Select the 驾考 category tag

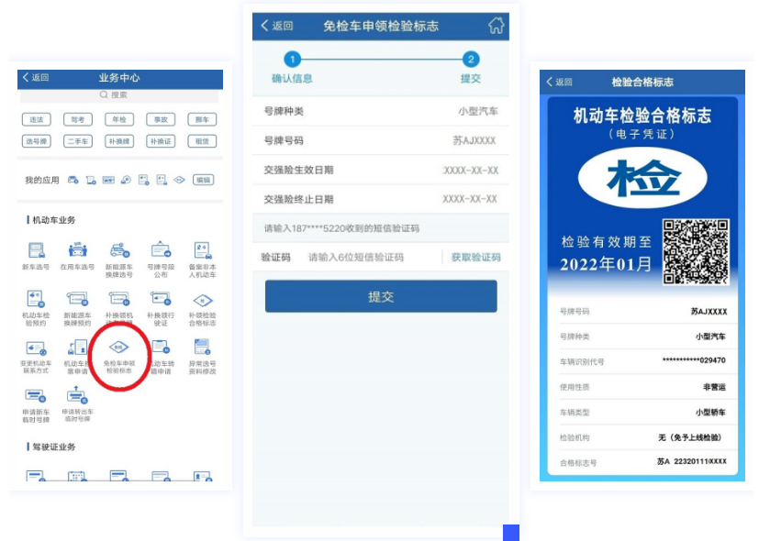[78, 119]
